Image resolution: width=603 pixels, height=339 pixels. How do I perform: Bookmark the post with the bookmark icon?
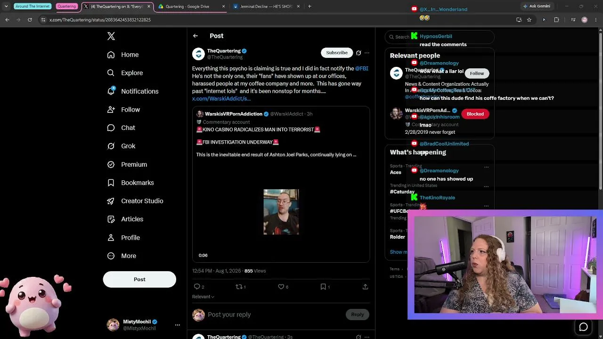point(323,287)
